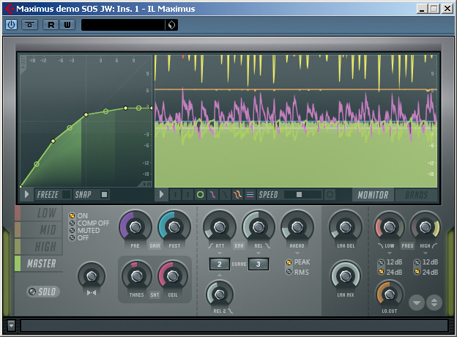The height and width of the screenshot is (337, 457).
Task: Open the dropdown arrow under HIGH
Action: pyautogui.click(x=426, y=253)
